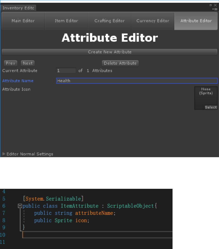
Task: Focus the Current Attribute number field
Action: (66, 71)
